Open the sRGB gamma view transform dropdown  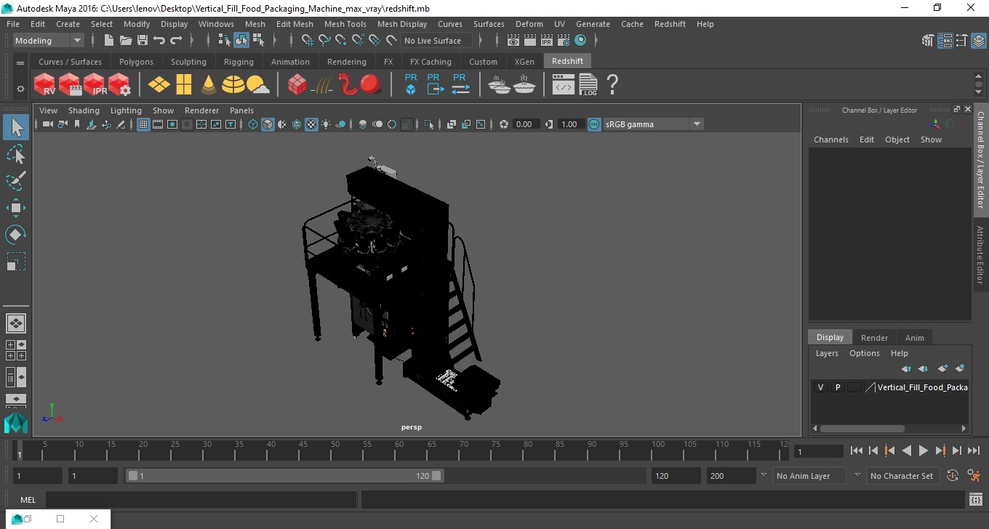point(653,124)
